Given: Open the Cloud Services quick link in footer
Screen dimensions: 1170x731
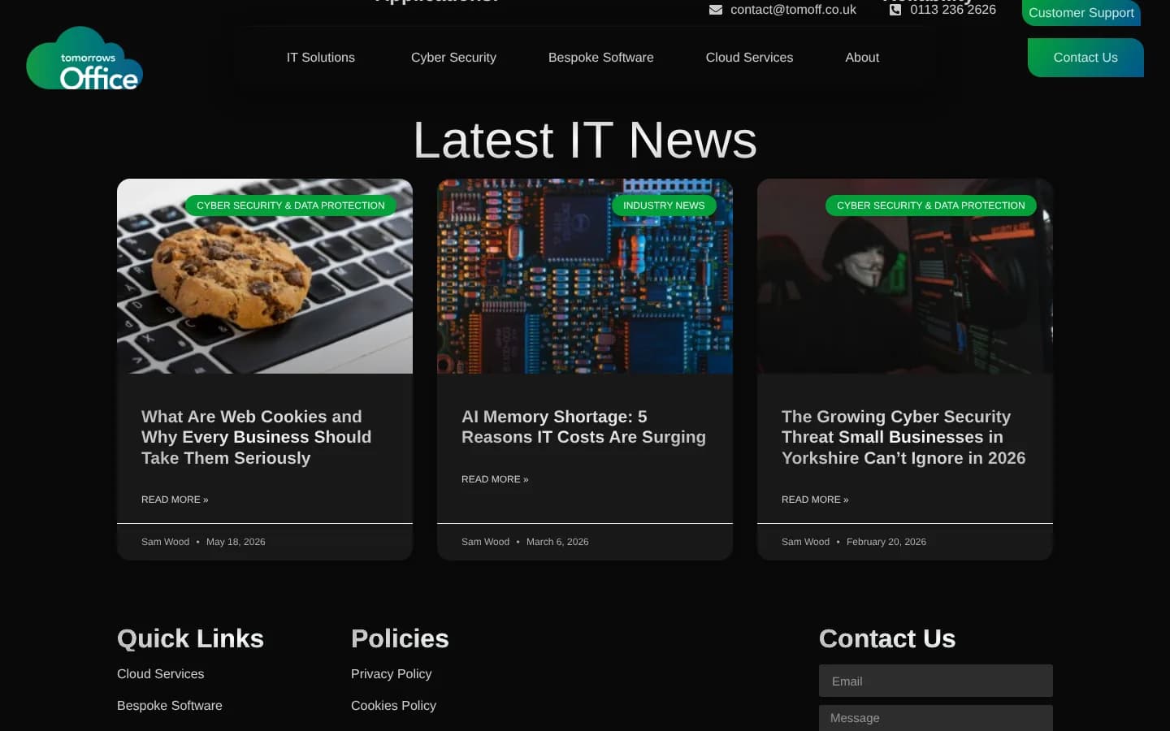Looking at the screenshot, I should (161, 674).
